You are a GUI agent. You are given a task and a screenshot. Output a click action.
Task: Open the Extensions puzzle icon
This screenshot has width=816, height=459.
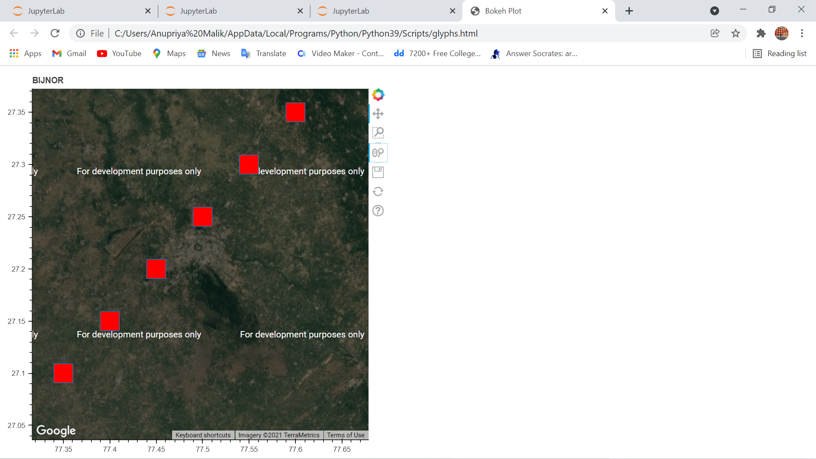point(761,33)
